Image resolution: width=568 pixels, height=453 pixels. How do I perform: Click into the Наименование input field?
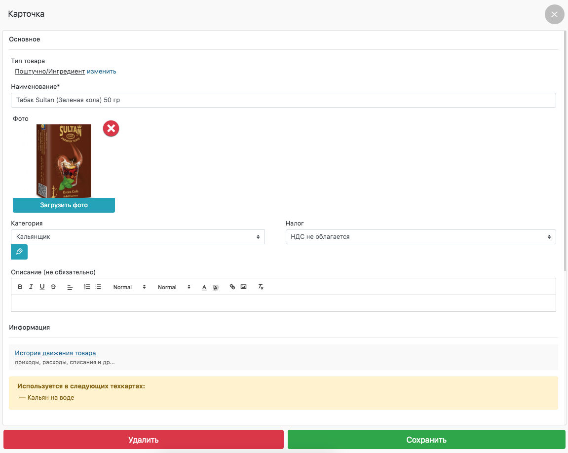coord(283,100)
